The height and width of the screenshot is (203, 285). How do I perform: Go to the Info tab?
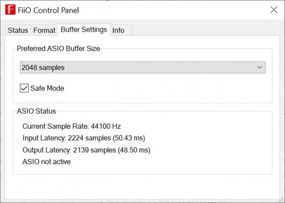click(118, 30)
